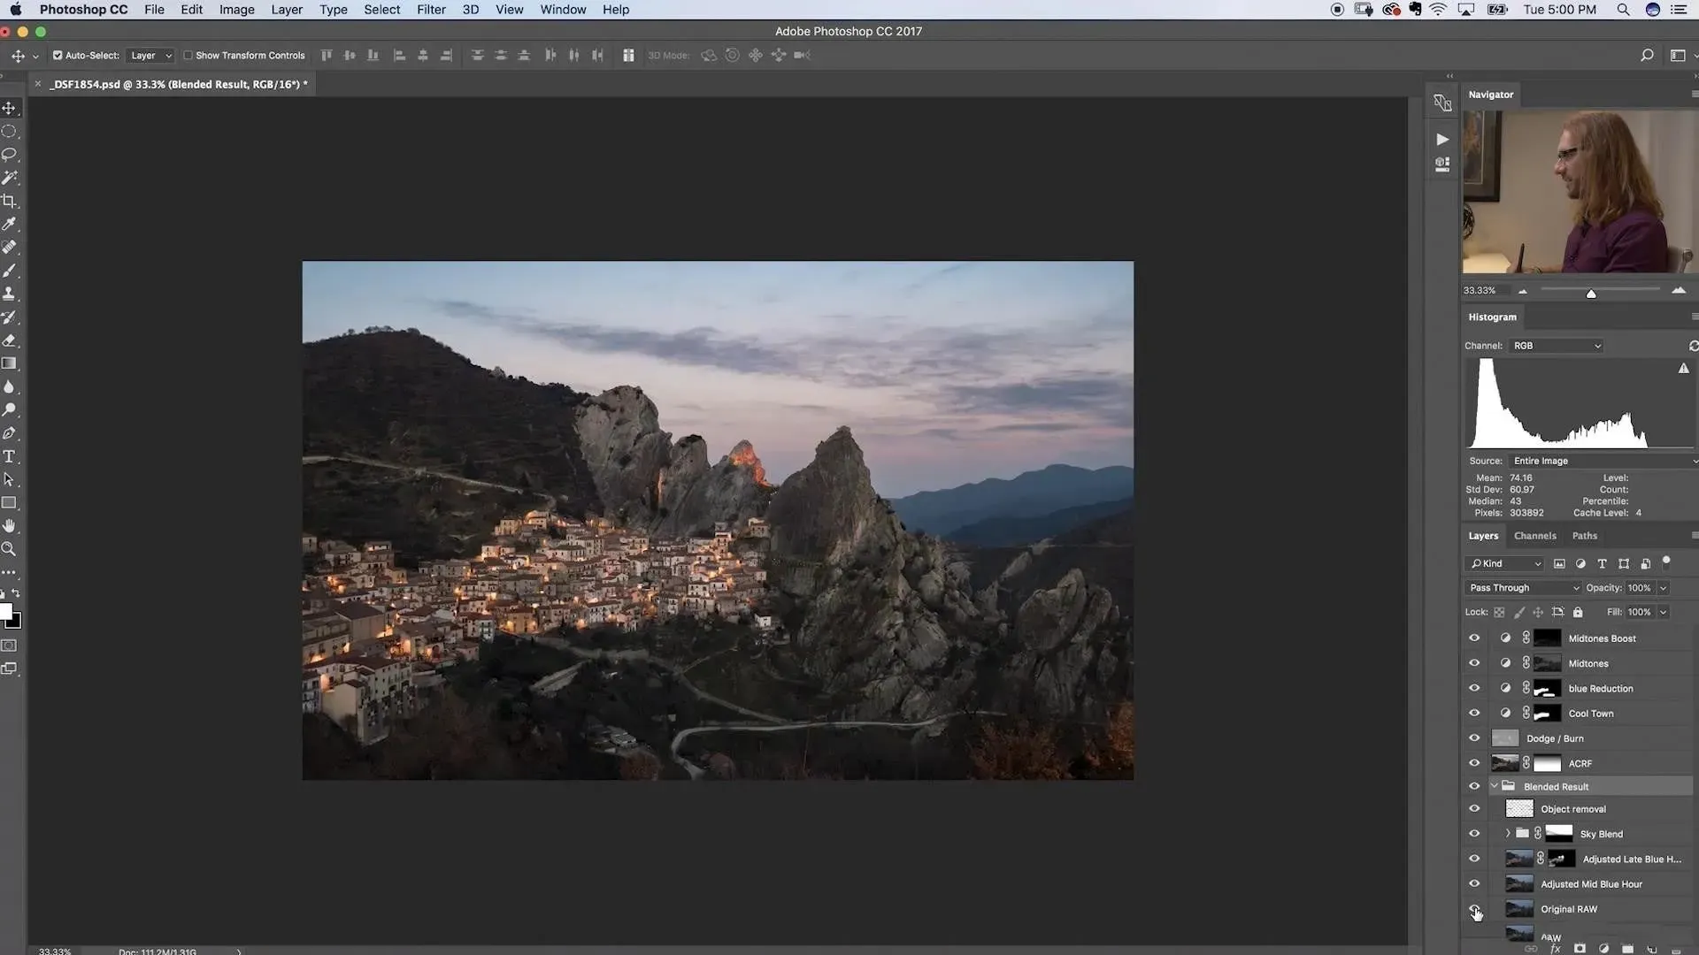Screen dimensions: 1699x955
Task: Select the Lasso tool
Action: point(10,155)
